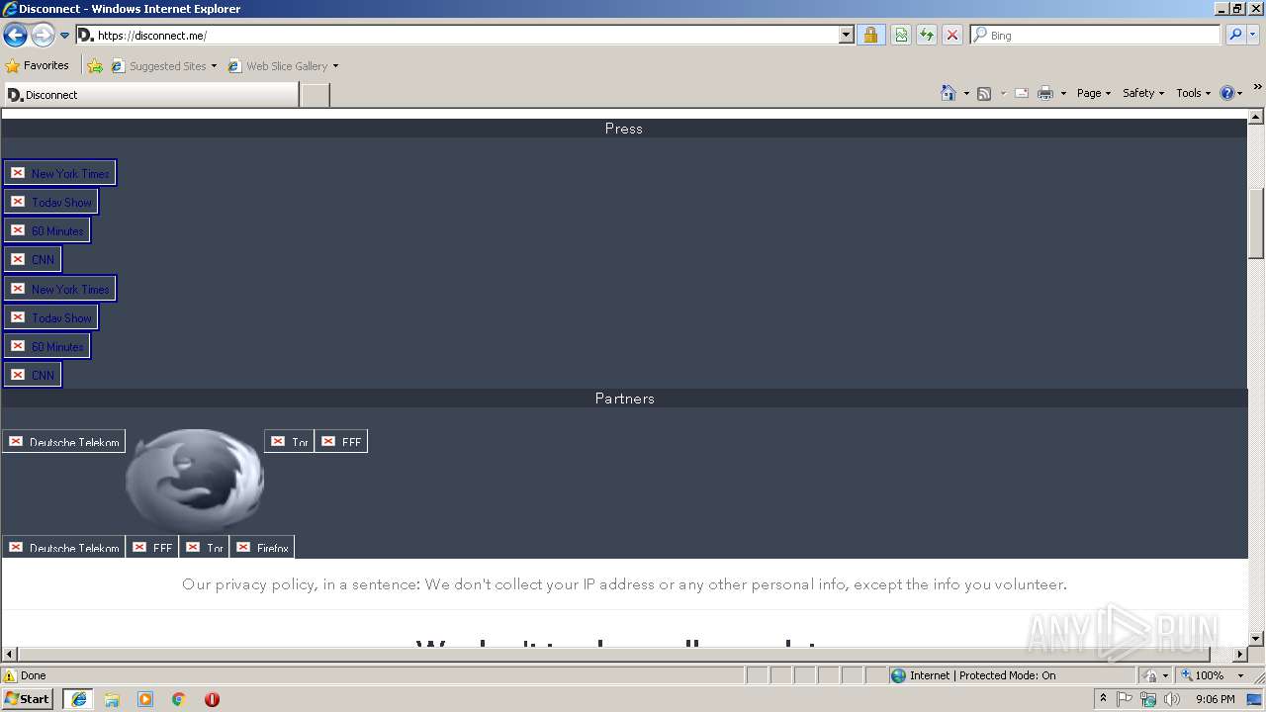Click the volume speaker tray icon
The image size is (1266, 712).
(x=1172, y=699)
